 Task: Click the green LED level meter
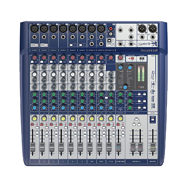(x=141, y=74)
